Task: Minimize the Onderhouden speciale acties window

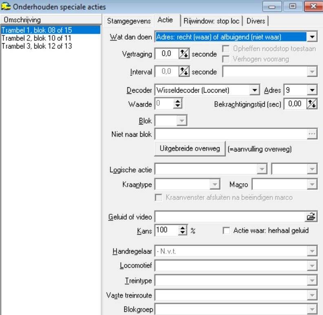Action: (x=272, y=7)
